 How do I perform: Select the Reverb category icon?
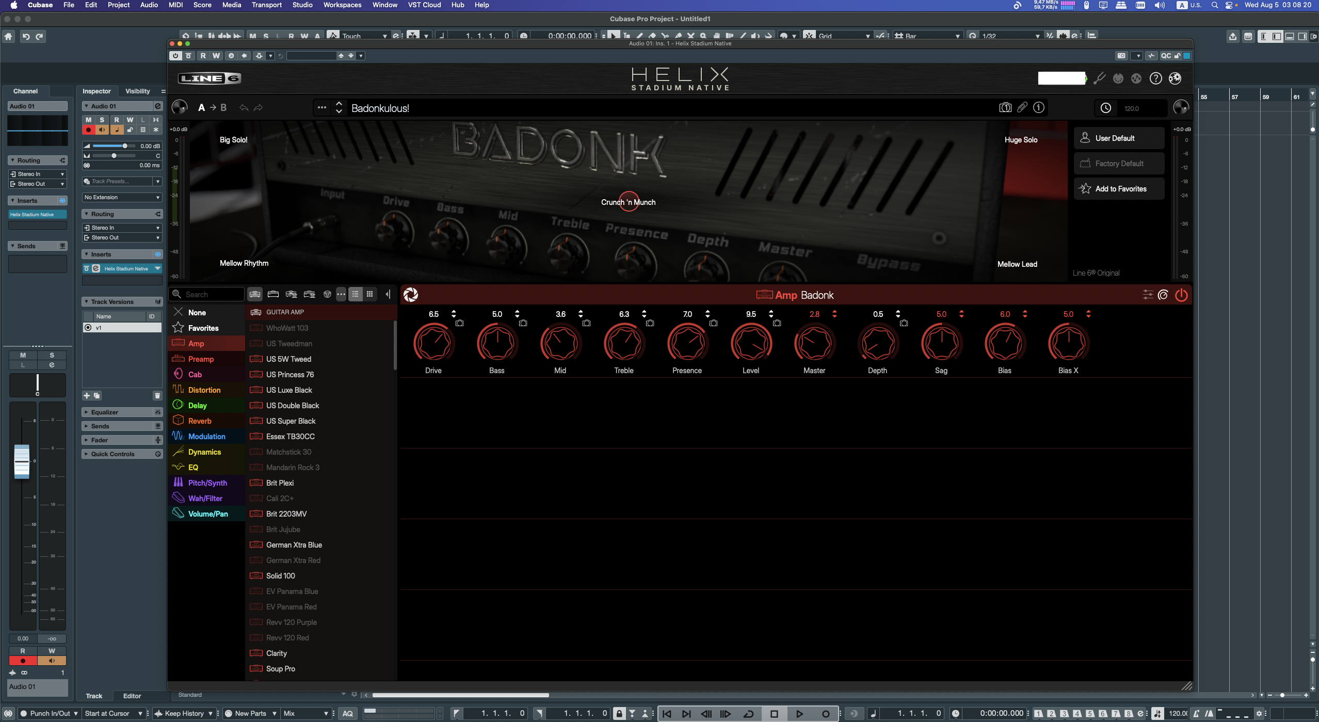point(178,421)
